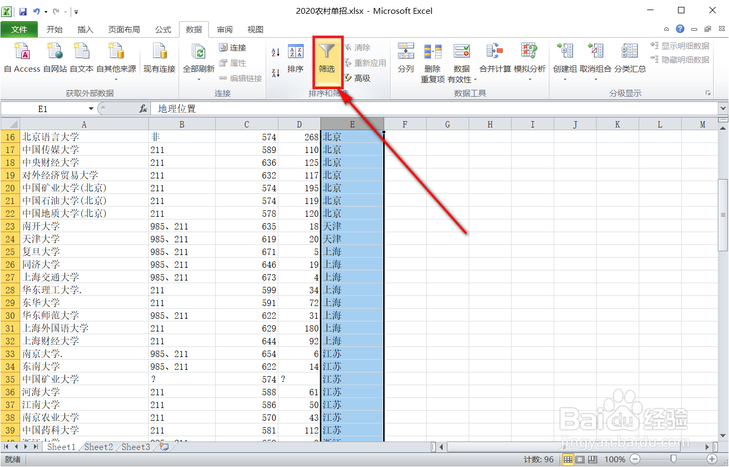Click the 合并计算 (Consolidate) icon
This screenshot has height=467, width=729.
pos(494,57)
